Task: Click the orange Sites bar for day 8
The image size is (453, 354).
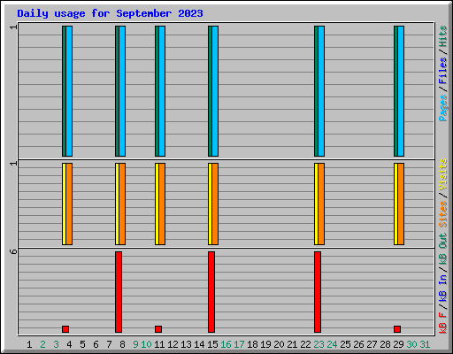Action: pos(122,204)
